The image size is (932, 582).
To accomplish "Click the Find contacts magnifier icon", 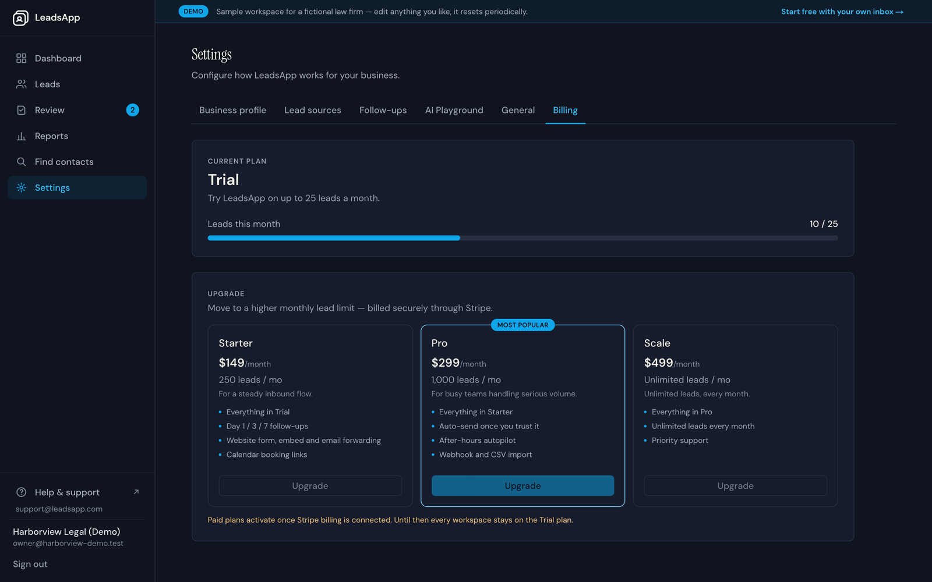I will pyautogui.click(x=22, y=162).
